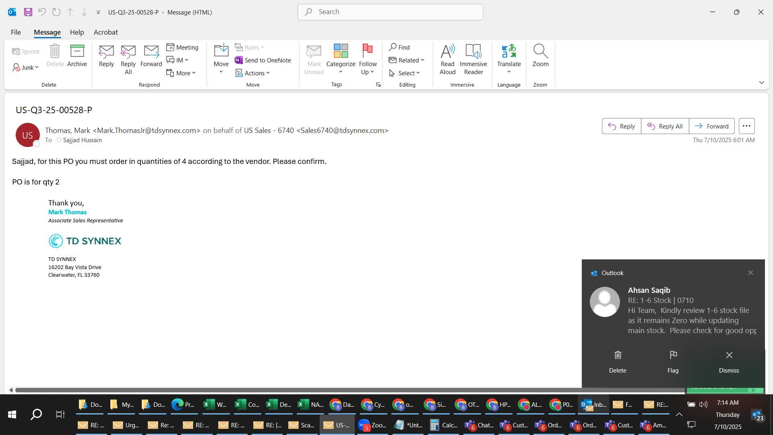The height and width of the screenshot is (435, 773).
Task: Reply with a Meeting request
Action: click(182, 47)
